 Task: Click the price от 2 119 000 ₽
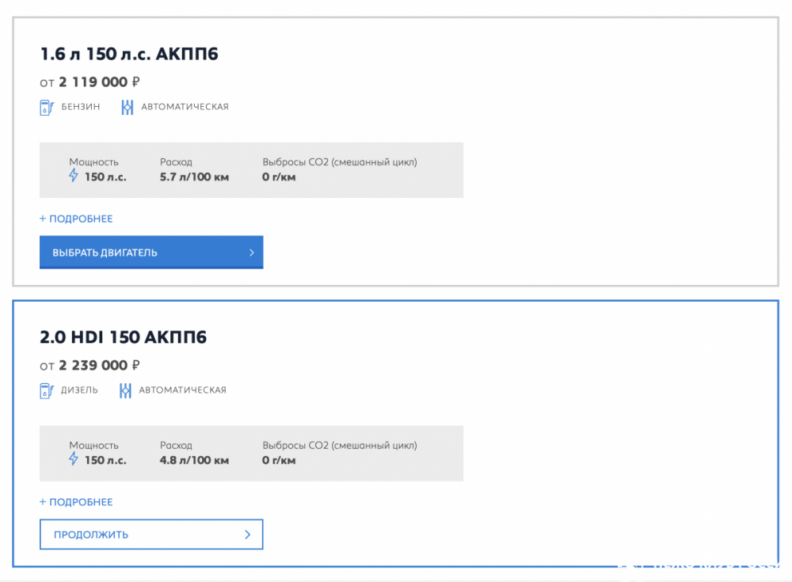click(x=90, y=82)
